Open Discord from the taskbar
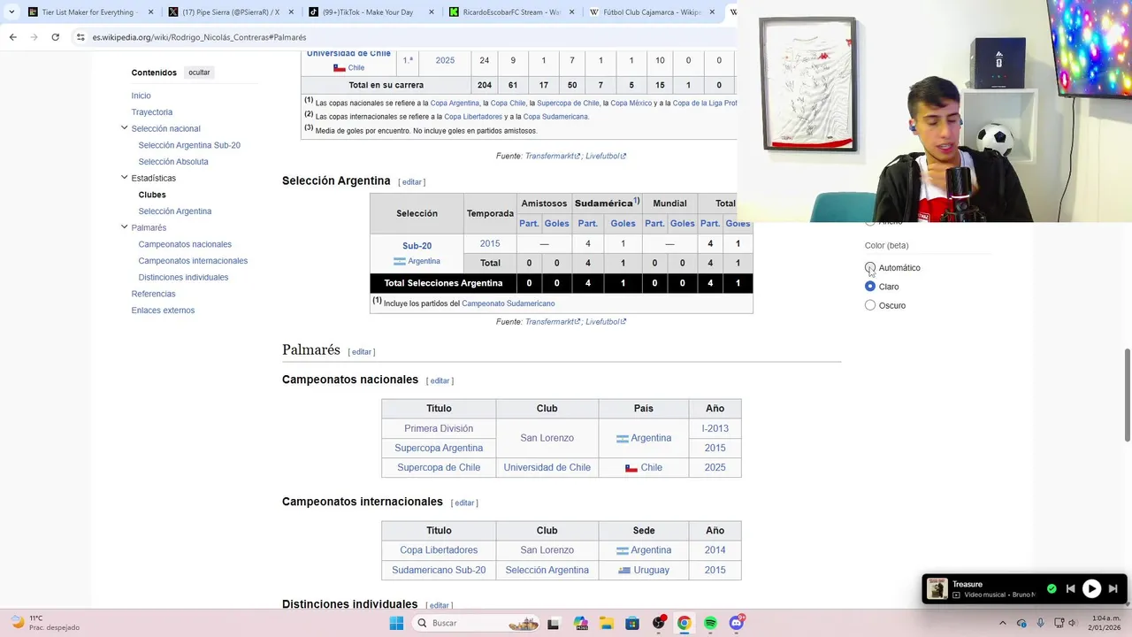 click(737, 623)
